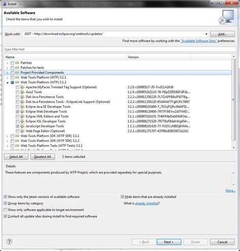Expand the Patches tree node
The image size is (240, 251).
tap(7, 63)
